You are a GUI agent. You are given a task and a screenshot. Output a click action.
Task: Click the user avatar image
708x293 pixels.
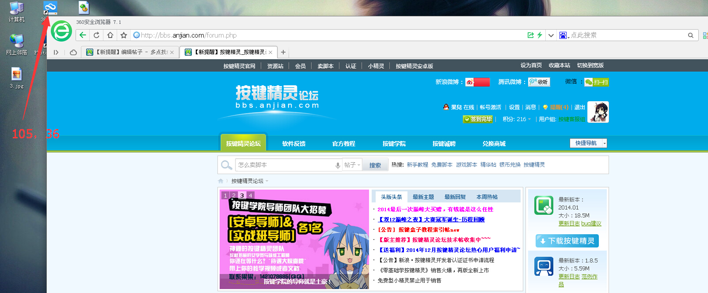(x=598, y=112)
